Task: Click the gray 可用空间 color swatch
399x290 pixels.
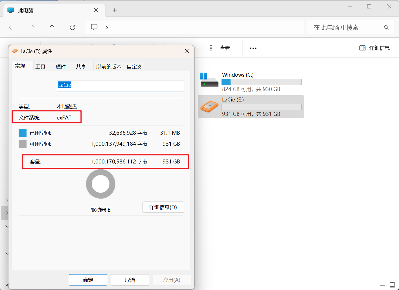Action: click(23, 144)
